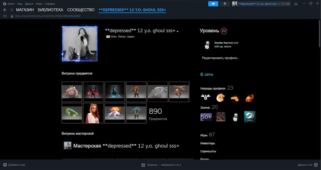Click the small workshop avatar icon
Screen dimensions: 321x170
pos(67,146)
